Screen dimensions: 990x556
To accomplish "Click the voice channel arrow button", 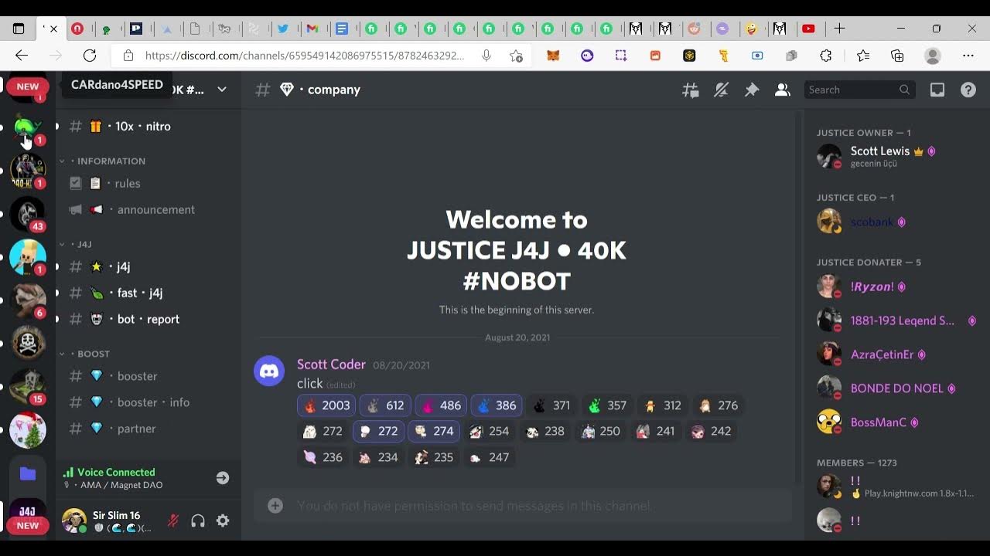I will point(223,478).
